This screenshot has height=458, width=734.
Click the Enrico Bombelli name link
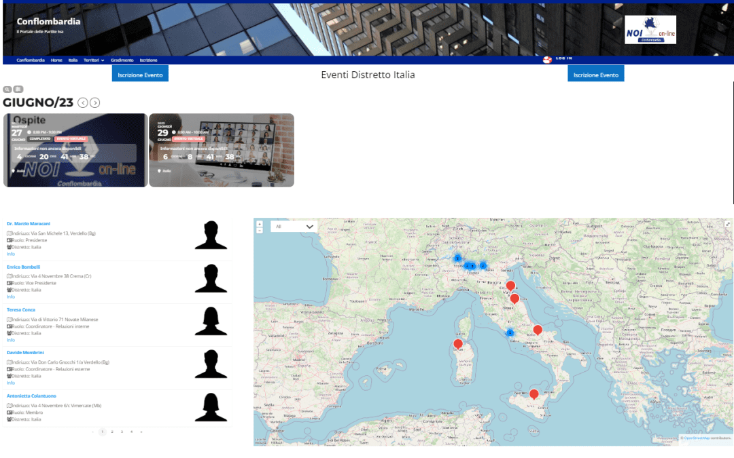[x=23, y=267]
